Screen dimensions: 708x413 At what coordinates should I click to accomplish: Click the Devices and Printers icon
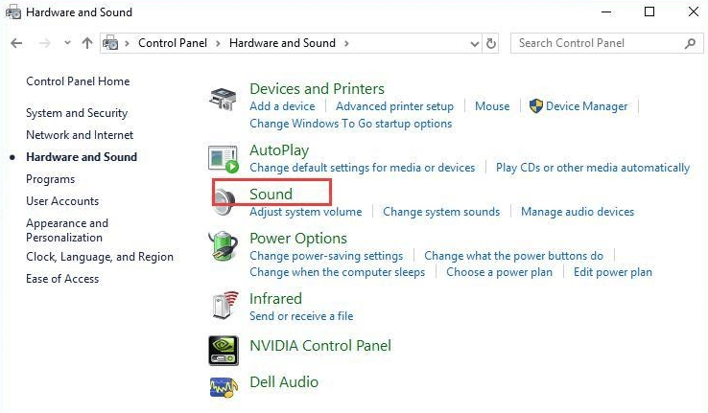tap(224, 98)
